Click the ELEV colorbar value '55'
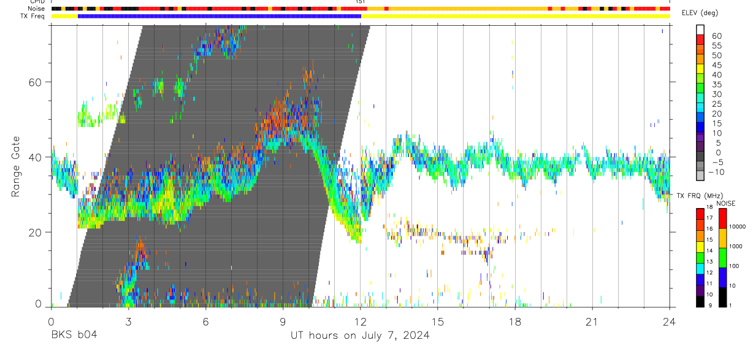The height and width of the screenshot is (348, 753). pyautogui.click(x=717, y=45)
